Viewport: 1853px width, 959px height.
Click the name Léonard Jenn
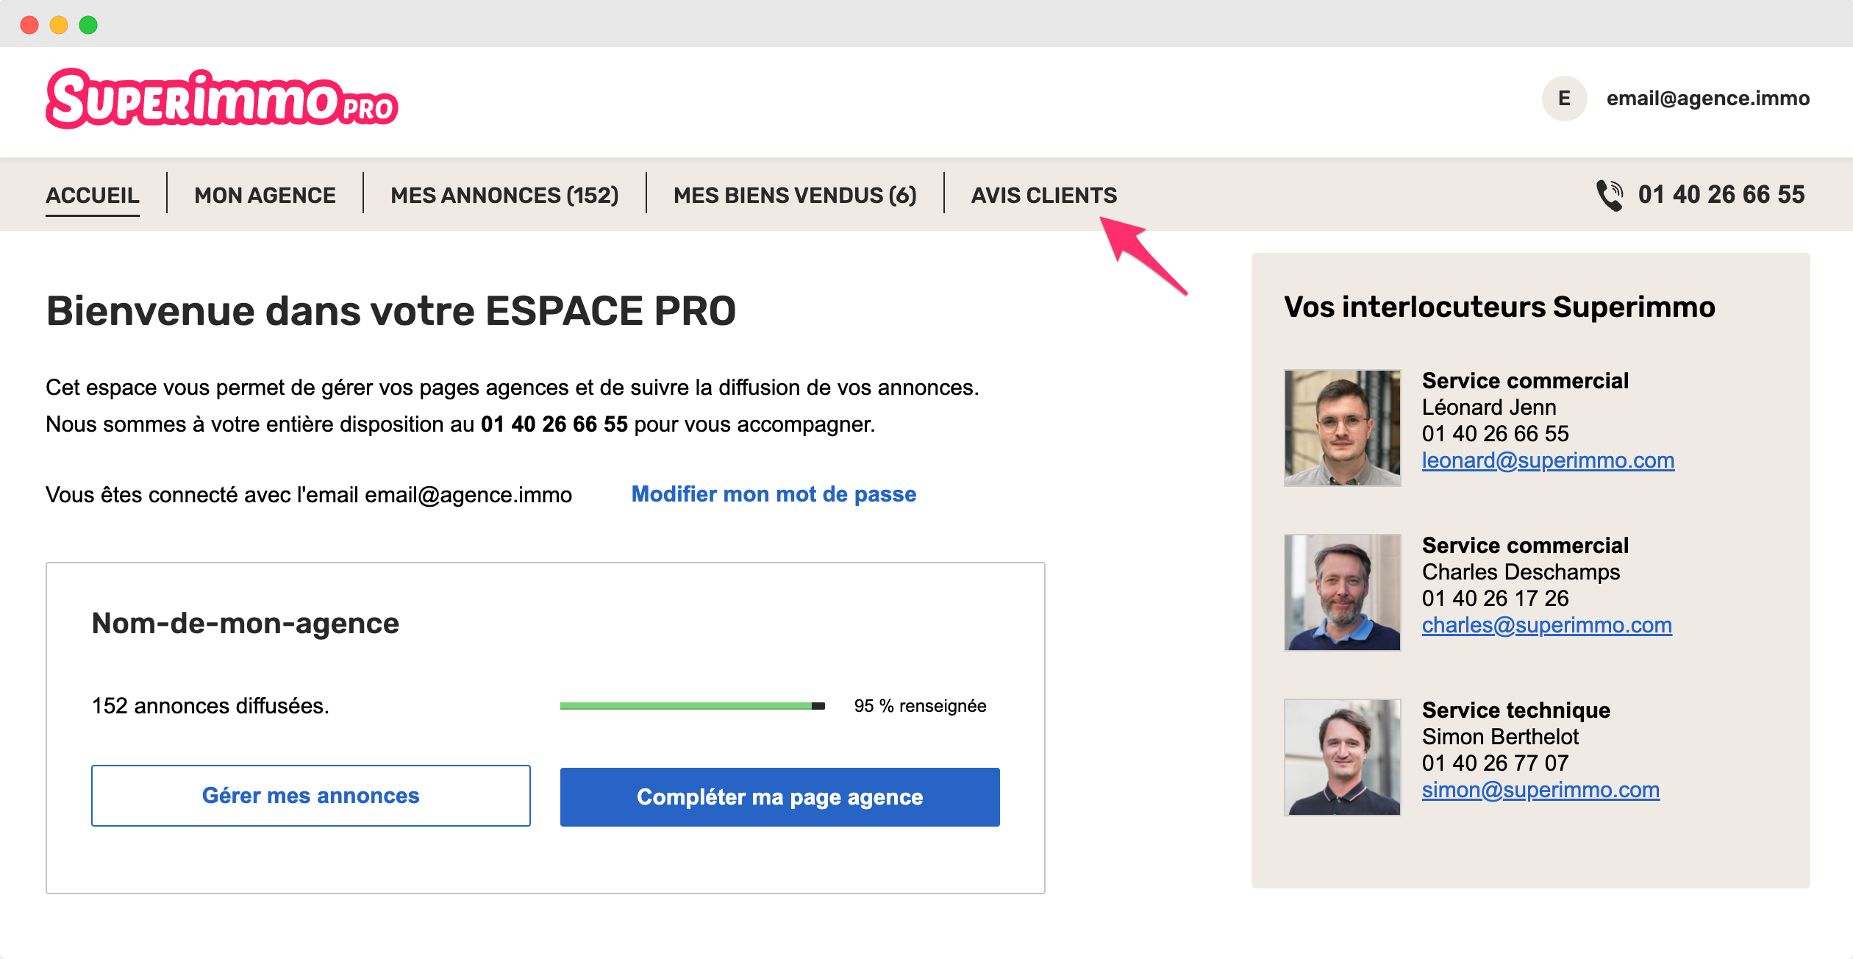[x=1489, y=407]
